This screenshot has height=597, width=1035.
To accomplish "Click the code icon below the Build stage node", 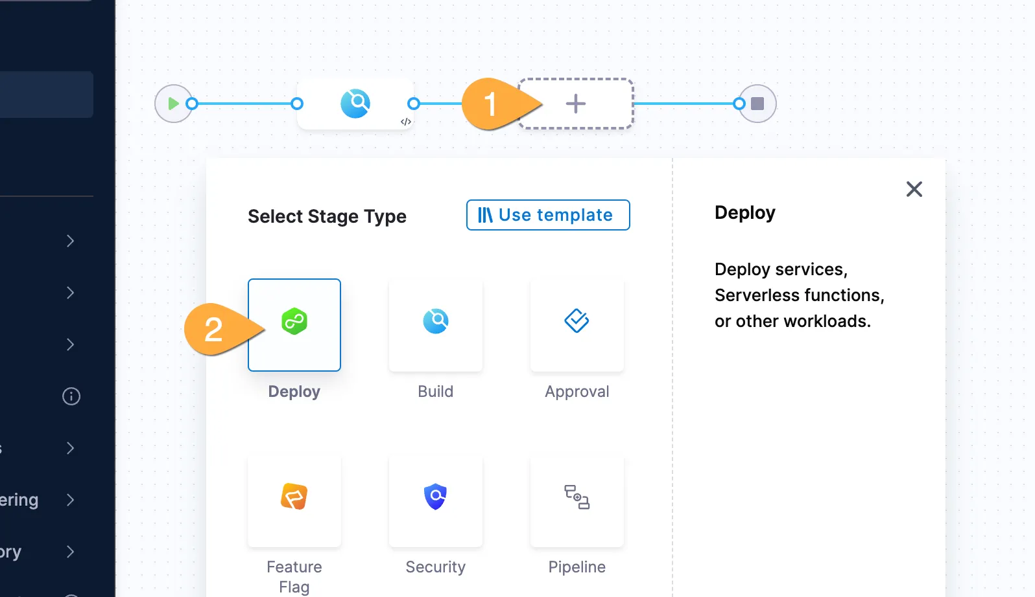I will [x=406, y=122].
